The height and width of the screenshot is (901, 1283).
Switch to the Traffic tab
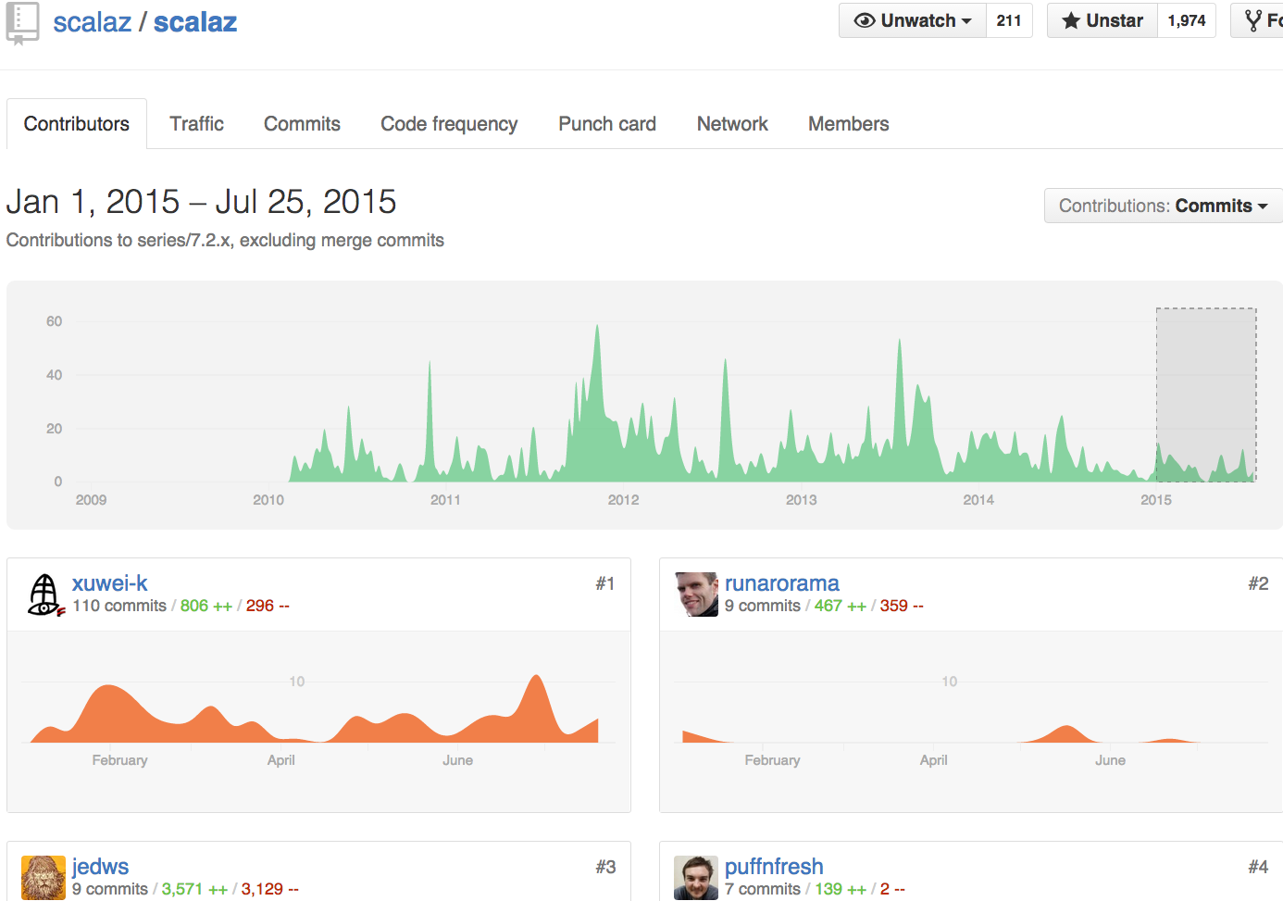point(196,124)
